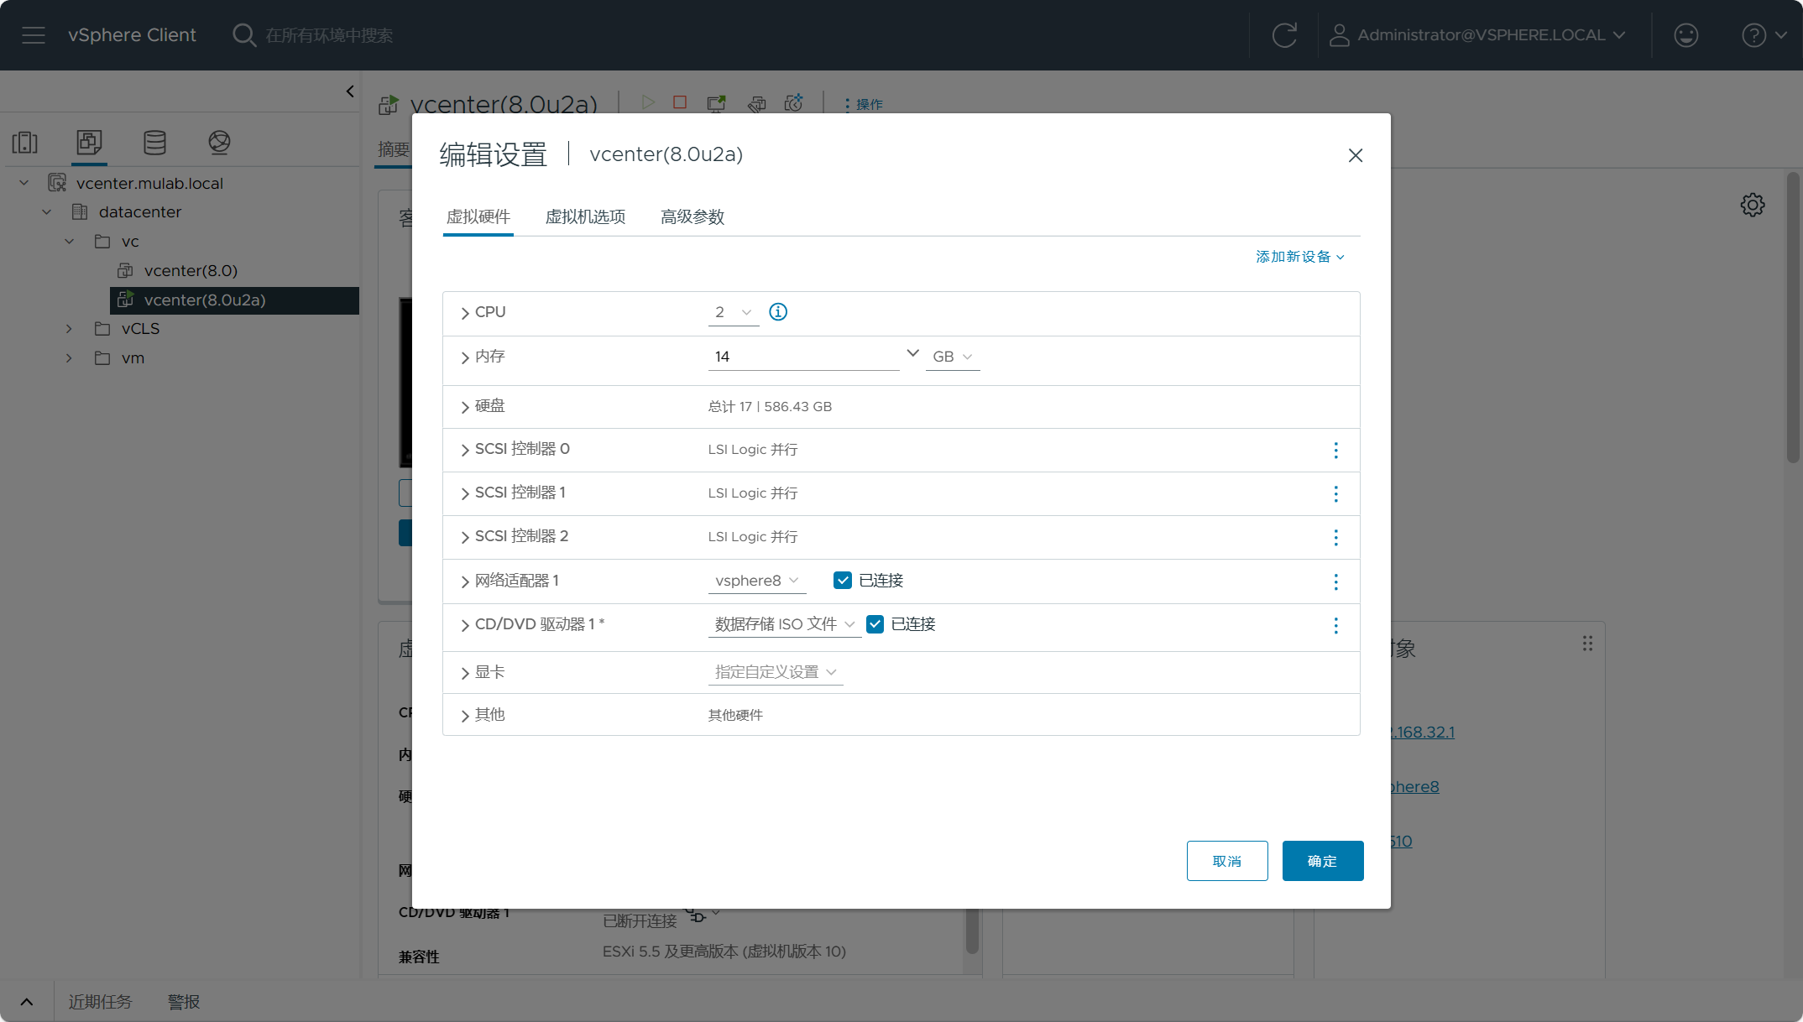Open the 近期任务 tab at bottom

pos(100,1002)
